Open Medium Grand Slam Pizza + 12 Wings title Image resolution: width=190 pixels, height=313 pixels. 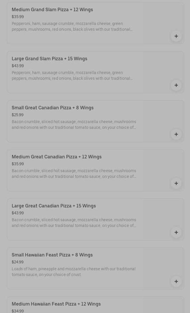pos(52,10)
